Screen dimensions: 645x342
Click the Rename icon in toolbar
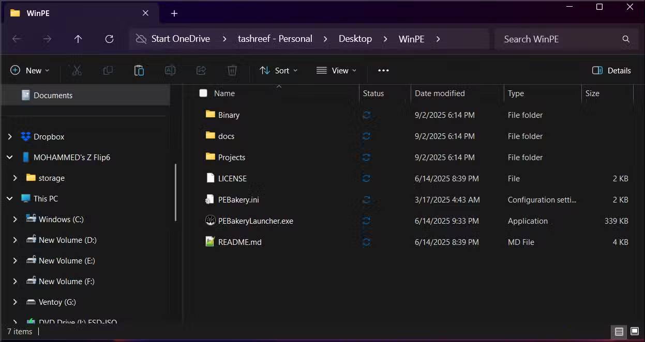point(170,71)
